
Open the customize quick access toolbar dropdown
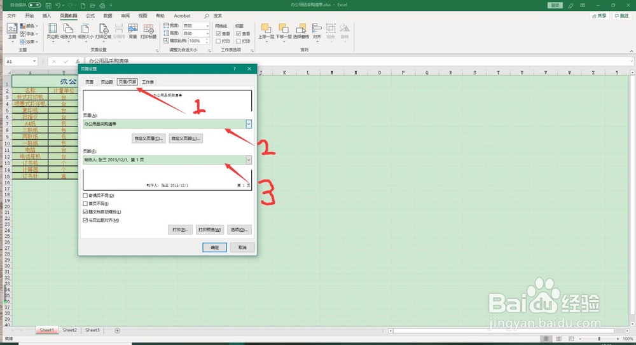(x=111, y=5)
